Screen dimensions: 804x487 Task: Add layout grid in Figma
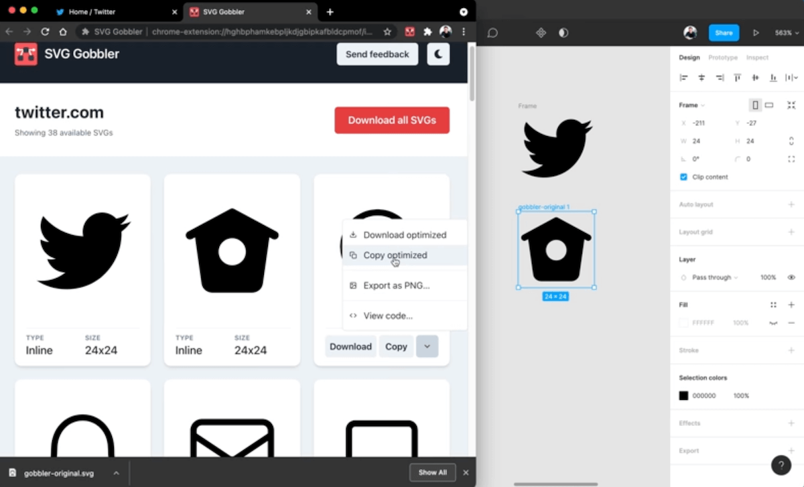(x=791, y=232)
